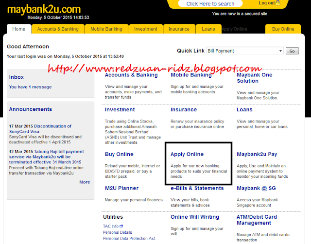Open Mobile Banking section heading link

(x=191, y=75)
